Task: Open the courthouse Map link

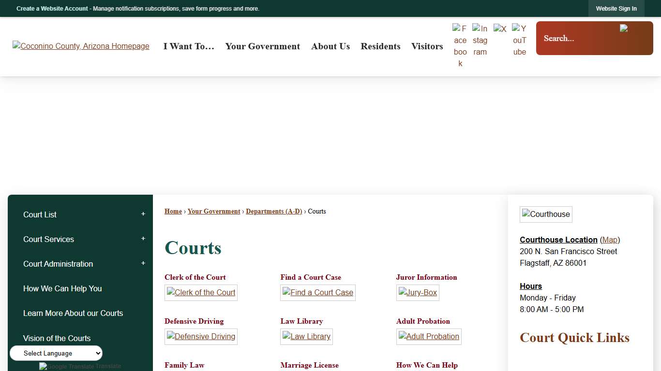Action: pos(610,240)
